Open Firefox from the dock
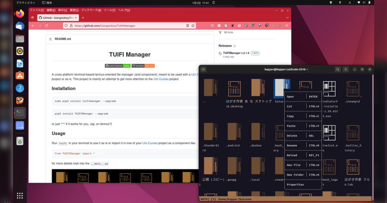387x203 pixels. click(20, 14)
